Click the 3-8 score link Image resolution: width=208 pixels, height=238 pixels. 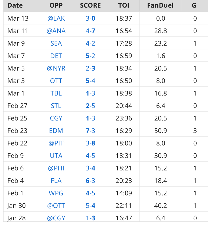point(90,143)
